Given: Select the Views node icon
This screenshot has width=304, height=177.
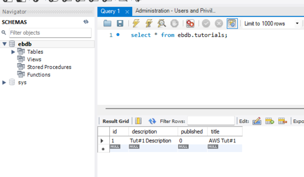Looking at the screenshot, I should point(21,59).
